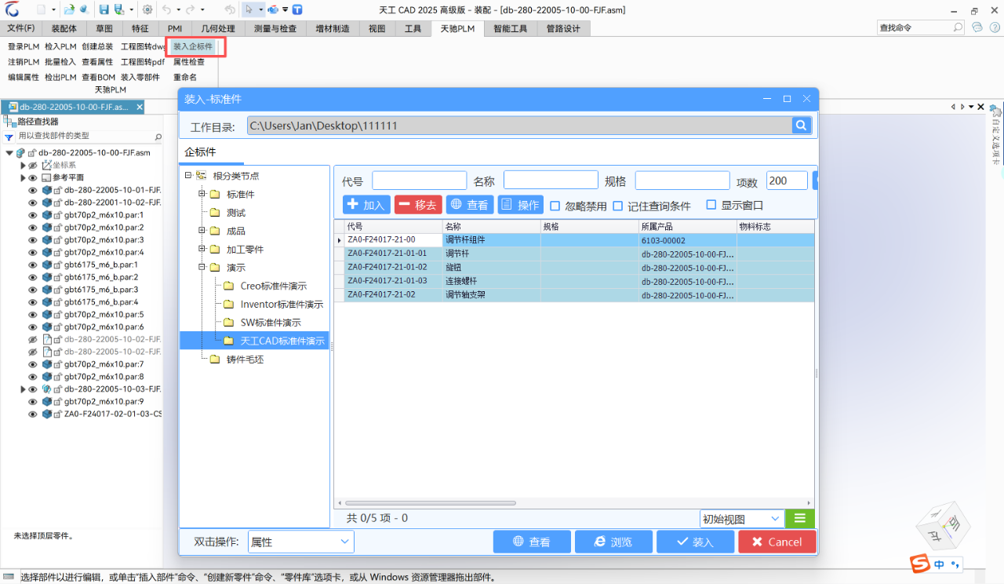Click the table's horizontal scrollbar thumb
1004x584 pixels.
[x=430, y=503]
